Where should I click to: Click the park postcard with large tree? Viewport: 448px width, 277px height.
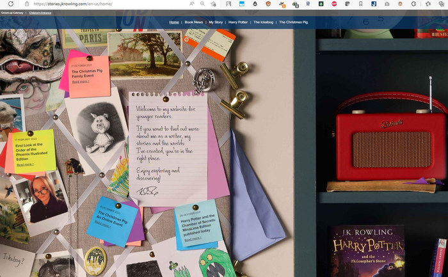(x=145, y=55)
